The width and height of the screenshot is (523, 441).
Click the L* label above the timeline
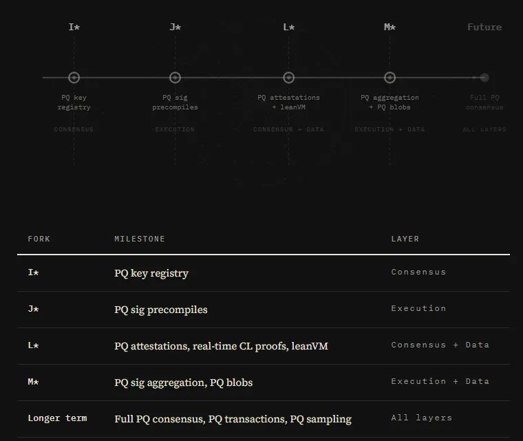[289, 28]
